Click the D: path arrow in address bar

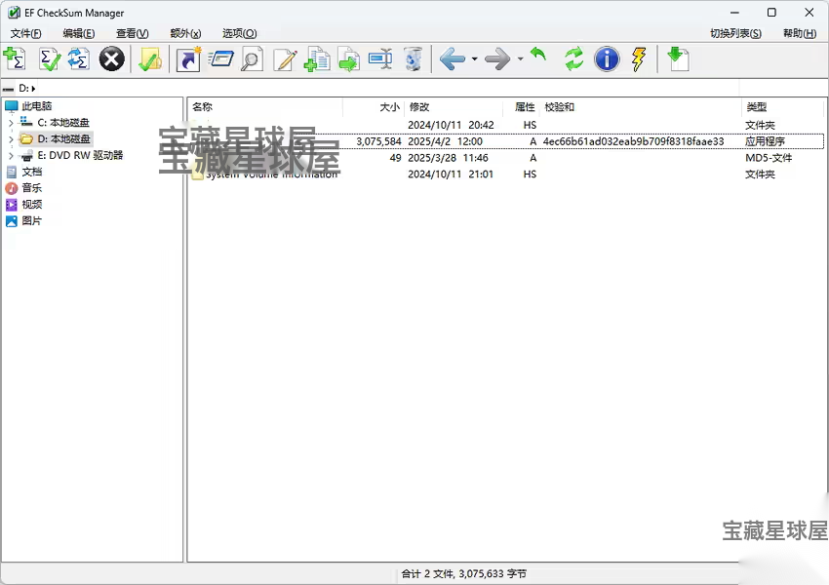pyautogui.click(x=33, y=89)
